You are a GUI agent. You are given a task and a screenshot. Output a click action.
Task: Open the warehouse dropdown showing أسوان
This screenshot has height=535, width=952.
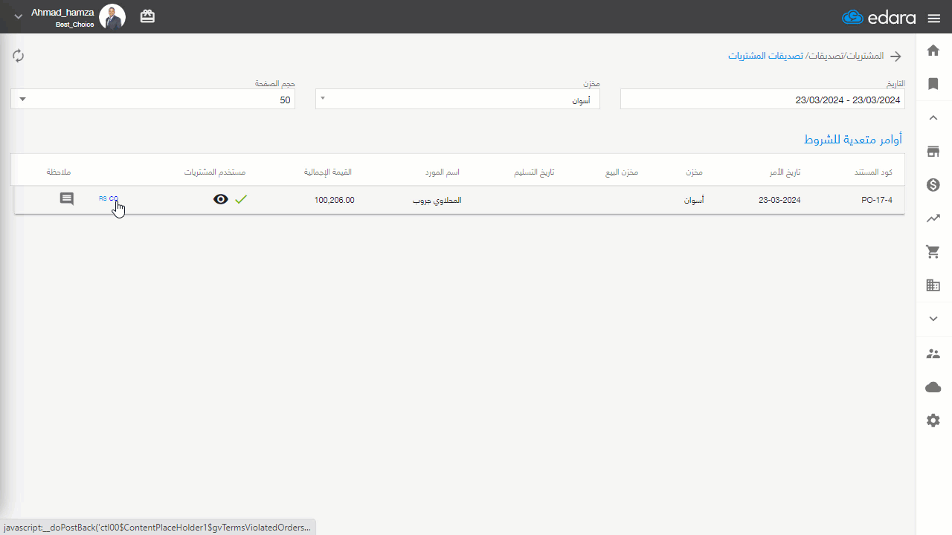(457, 100)
